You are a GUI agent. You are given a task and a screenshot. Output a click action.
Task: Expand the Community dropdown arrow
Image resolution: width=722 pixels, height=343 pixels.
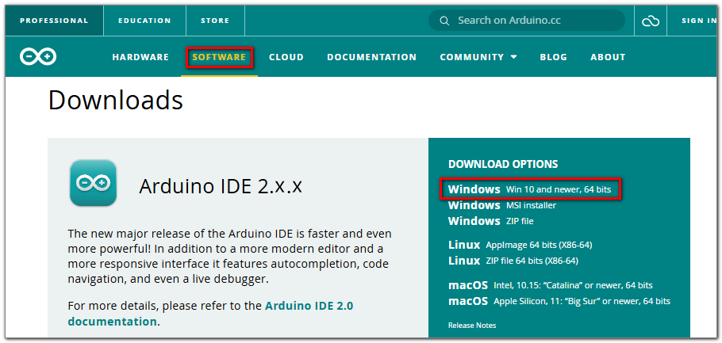tap(513, 58)
